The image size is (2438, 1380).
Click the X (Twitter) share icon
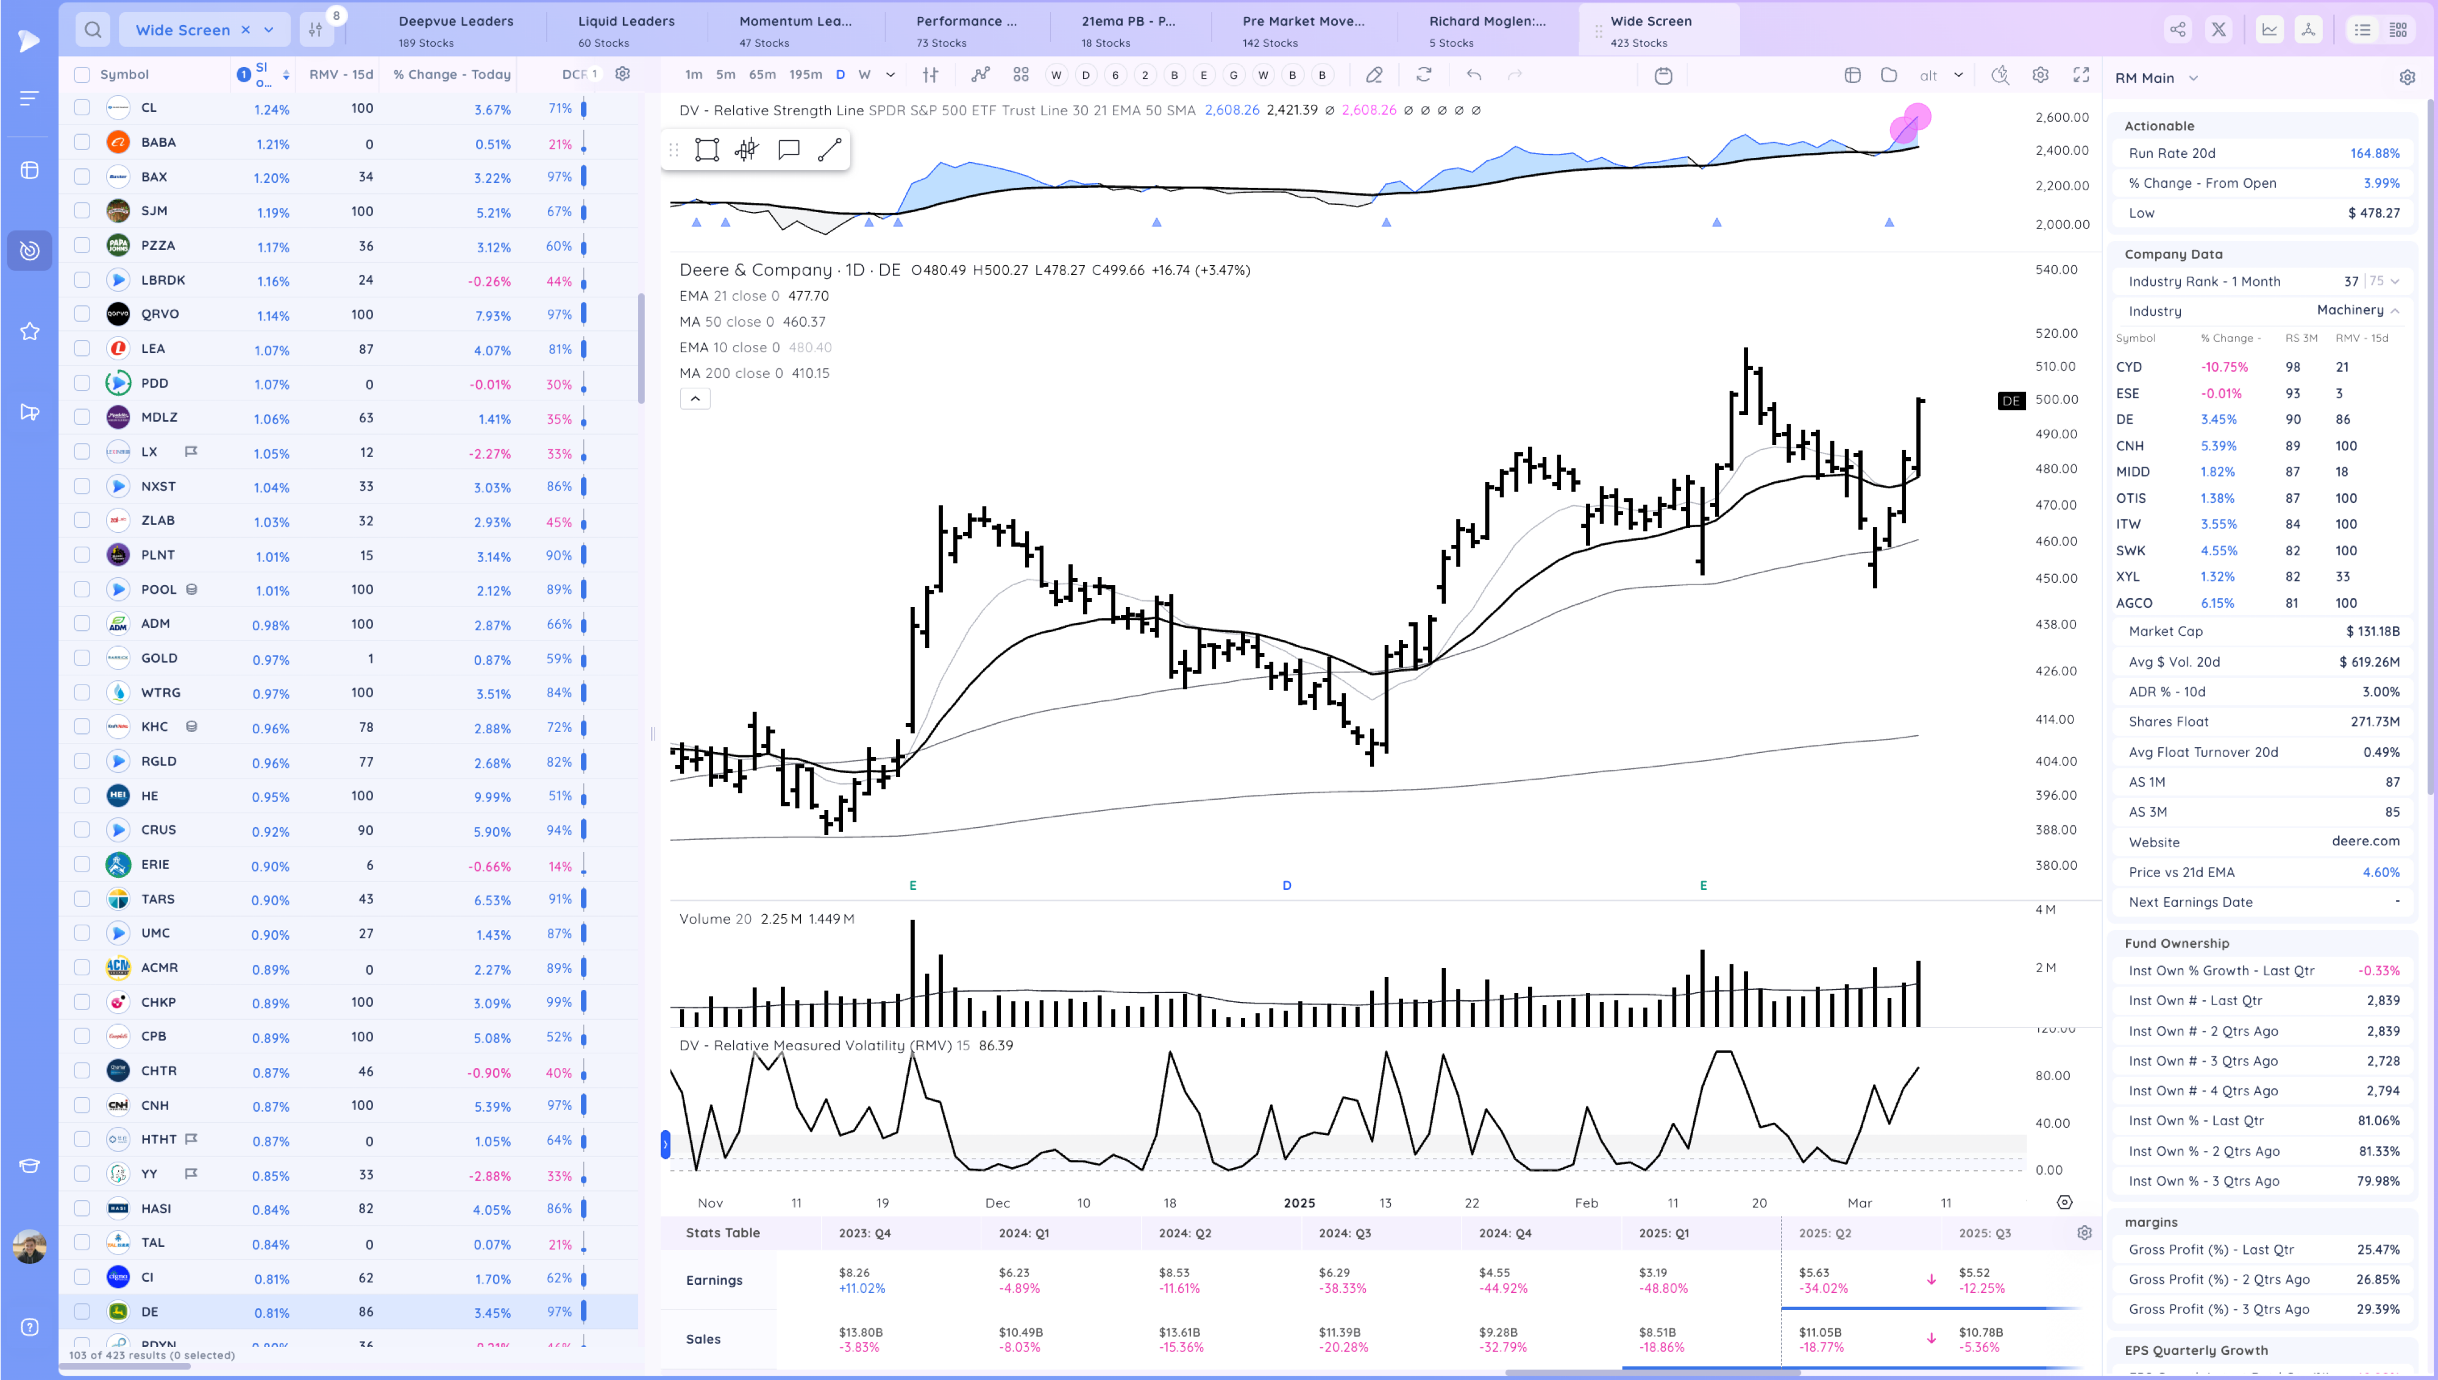coord(2218,29)
